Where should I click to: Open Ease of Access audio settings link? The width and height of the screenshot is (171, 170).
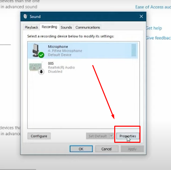[153, 7]
